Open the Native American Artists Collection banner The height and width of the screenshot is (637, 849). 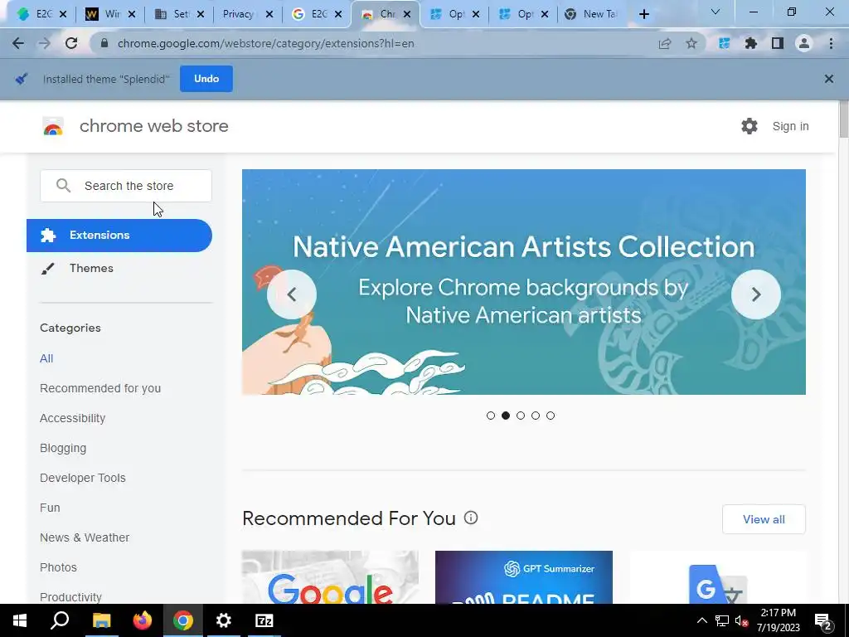tap(524, 282)
